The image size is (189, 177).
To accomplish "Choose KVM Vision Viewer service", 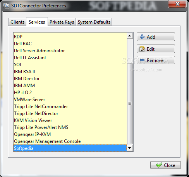I will [70, 120].
